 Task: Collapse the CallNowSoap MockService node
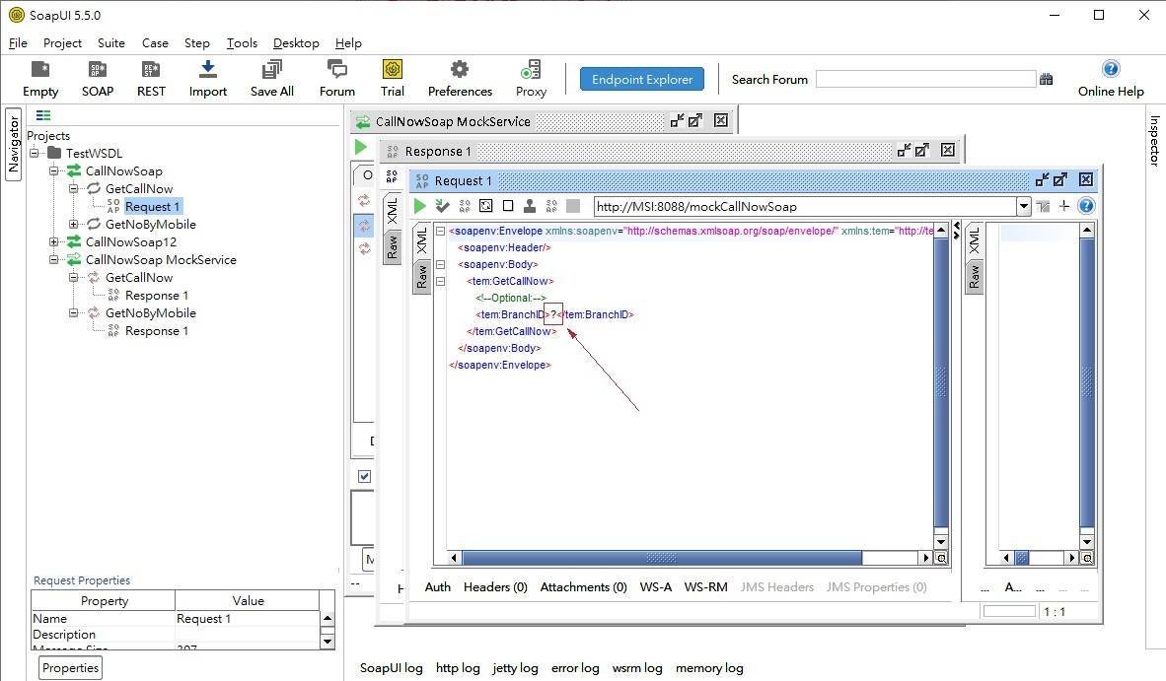pos(53,260)
